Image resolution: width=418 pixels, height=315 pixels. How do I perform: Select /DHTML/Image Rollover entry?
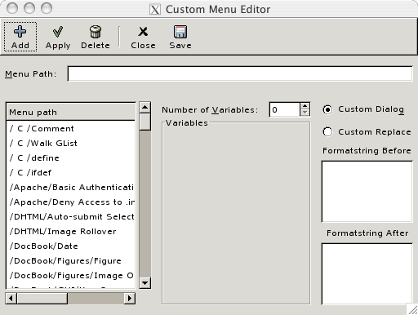click(x=70, y=231)
